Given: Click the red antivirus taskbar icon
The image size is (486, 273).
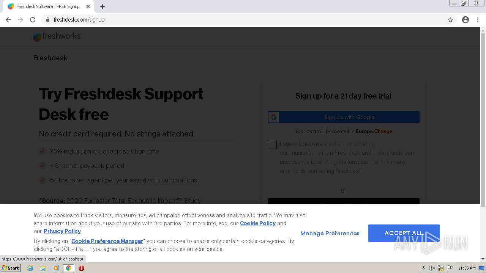Looking at the screenshot, I should coord(81,268).
